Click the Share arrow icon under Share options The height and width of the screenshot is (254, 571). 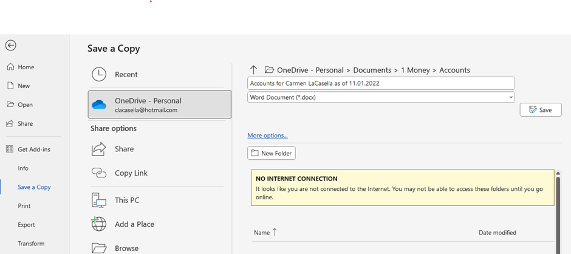(x=98, y=149)
